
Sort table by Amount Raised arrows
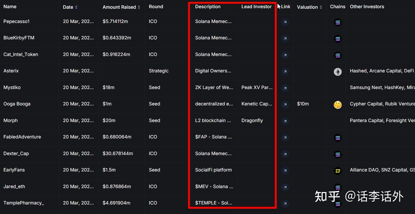point(139,7)
